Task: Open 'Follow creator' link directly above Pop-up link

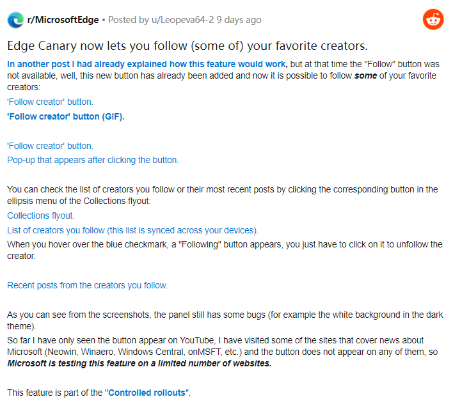Action: click(x=50, y=146)
